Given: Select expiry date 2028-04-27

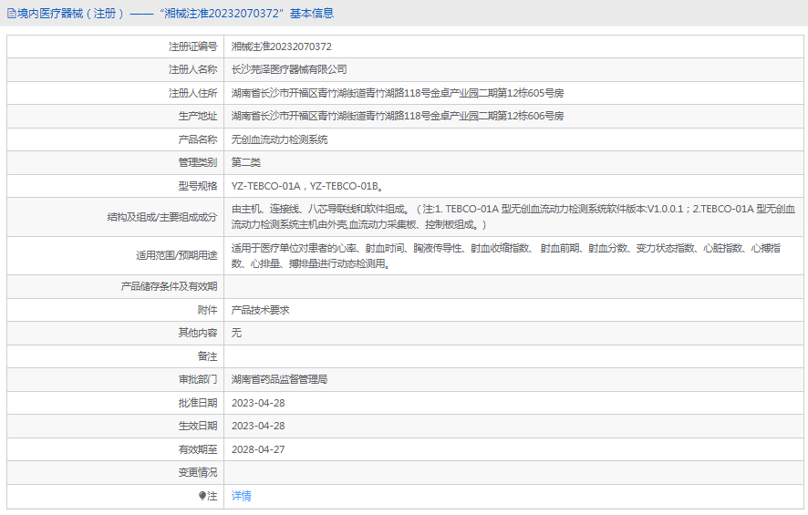Looking at the screenshot, I should click(258, 449).
